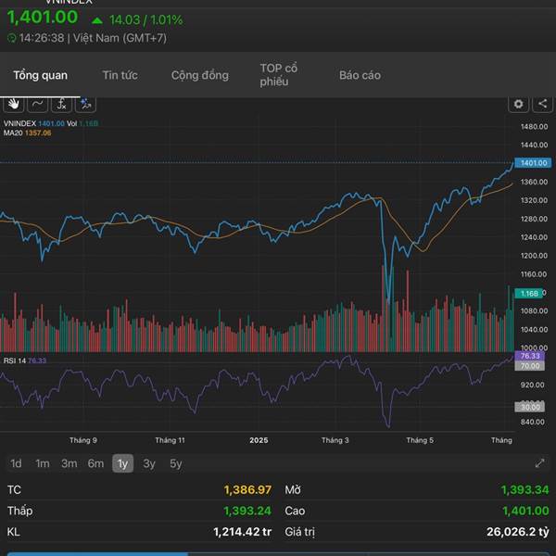Tap the Thấp low value 1,393.24
This screenshot has width=556, height=556.
(x=247, y=511)
